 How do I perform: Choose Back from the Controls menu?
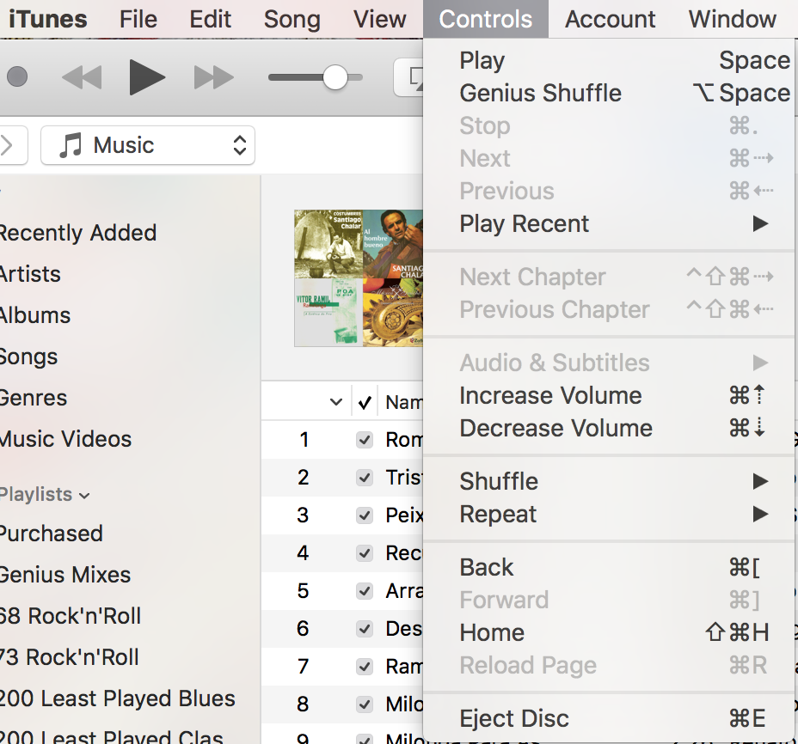coord(610,568)
